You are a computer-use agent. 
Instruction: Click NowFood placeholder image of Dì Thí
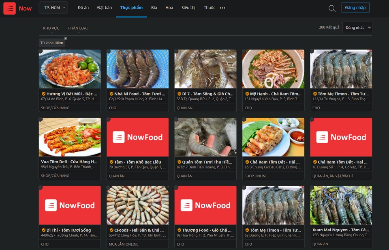coord(70,205)
